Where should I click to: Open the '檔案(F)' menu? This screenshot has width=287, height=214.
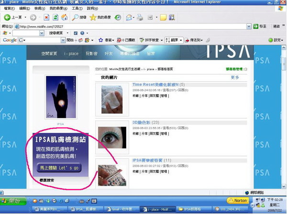(x=10, y=9)
